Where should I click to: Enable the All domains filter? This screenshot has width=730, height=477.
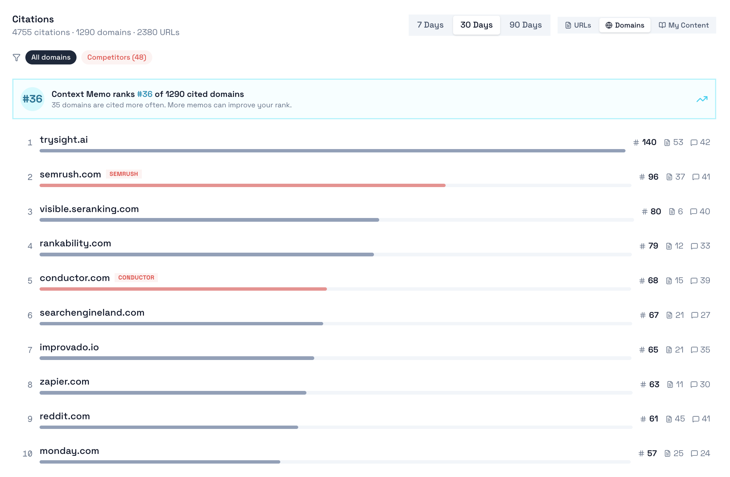pos(51,57)
